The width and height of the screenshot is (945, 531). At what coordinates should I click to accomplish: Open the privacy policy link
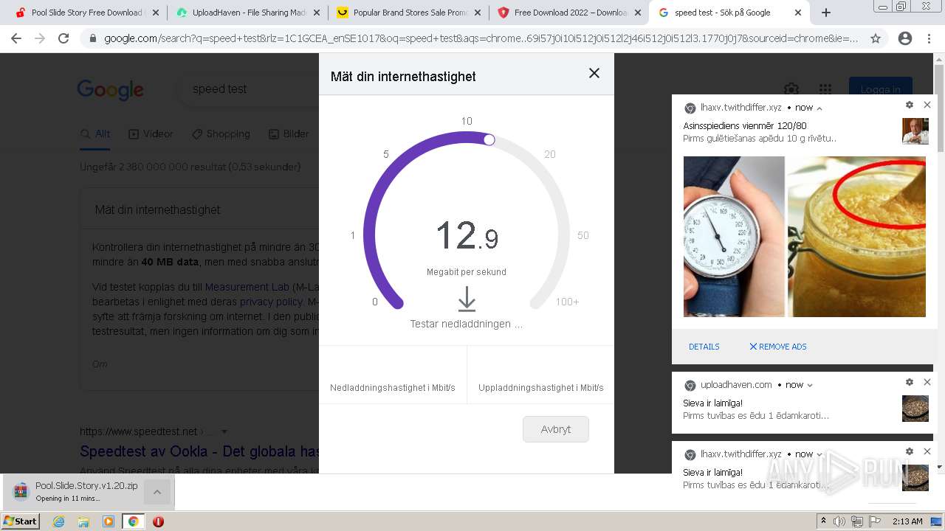[x=271, y=302]
